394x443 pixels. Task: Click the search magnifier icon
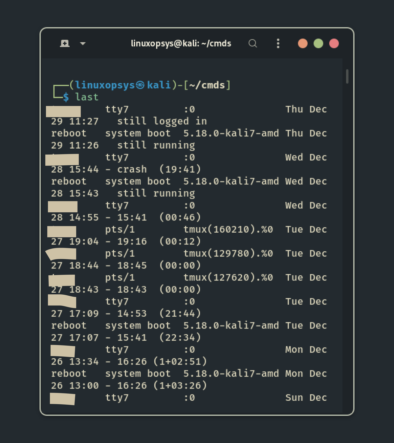[x=252, y=43]
